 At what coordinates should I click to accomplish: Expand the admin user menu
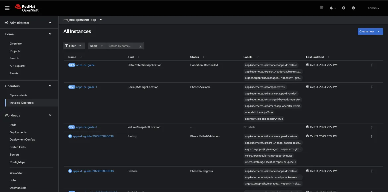tap(373, 8)
